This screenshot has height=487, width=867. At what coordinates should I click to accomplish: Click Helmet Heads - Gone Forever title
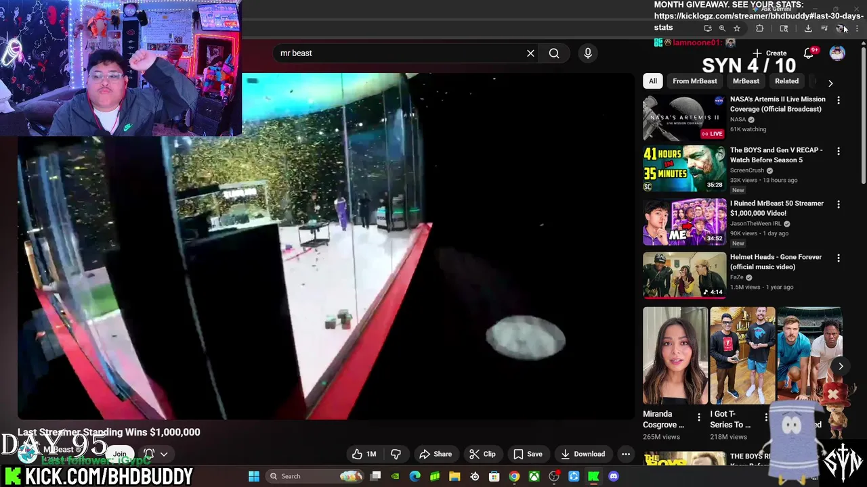776,262
